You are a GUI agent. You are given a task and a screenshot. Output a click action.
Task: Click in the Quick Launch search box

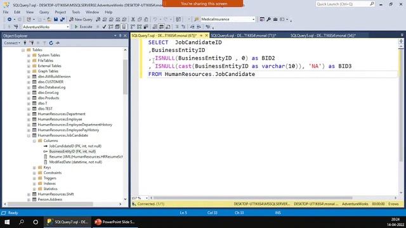coord(343,4)
